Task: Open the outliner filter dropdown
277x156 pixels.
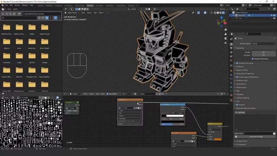Action: coord(270,9)
